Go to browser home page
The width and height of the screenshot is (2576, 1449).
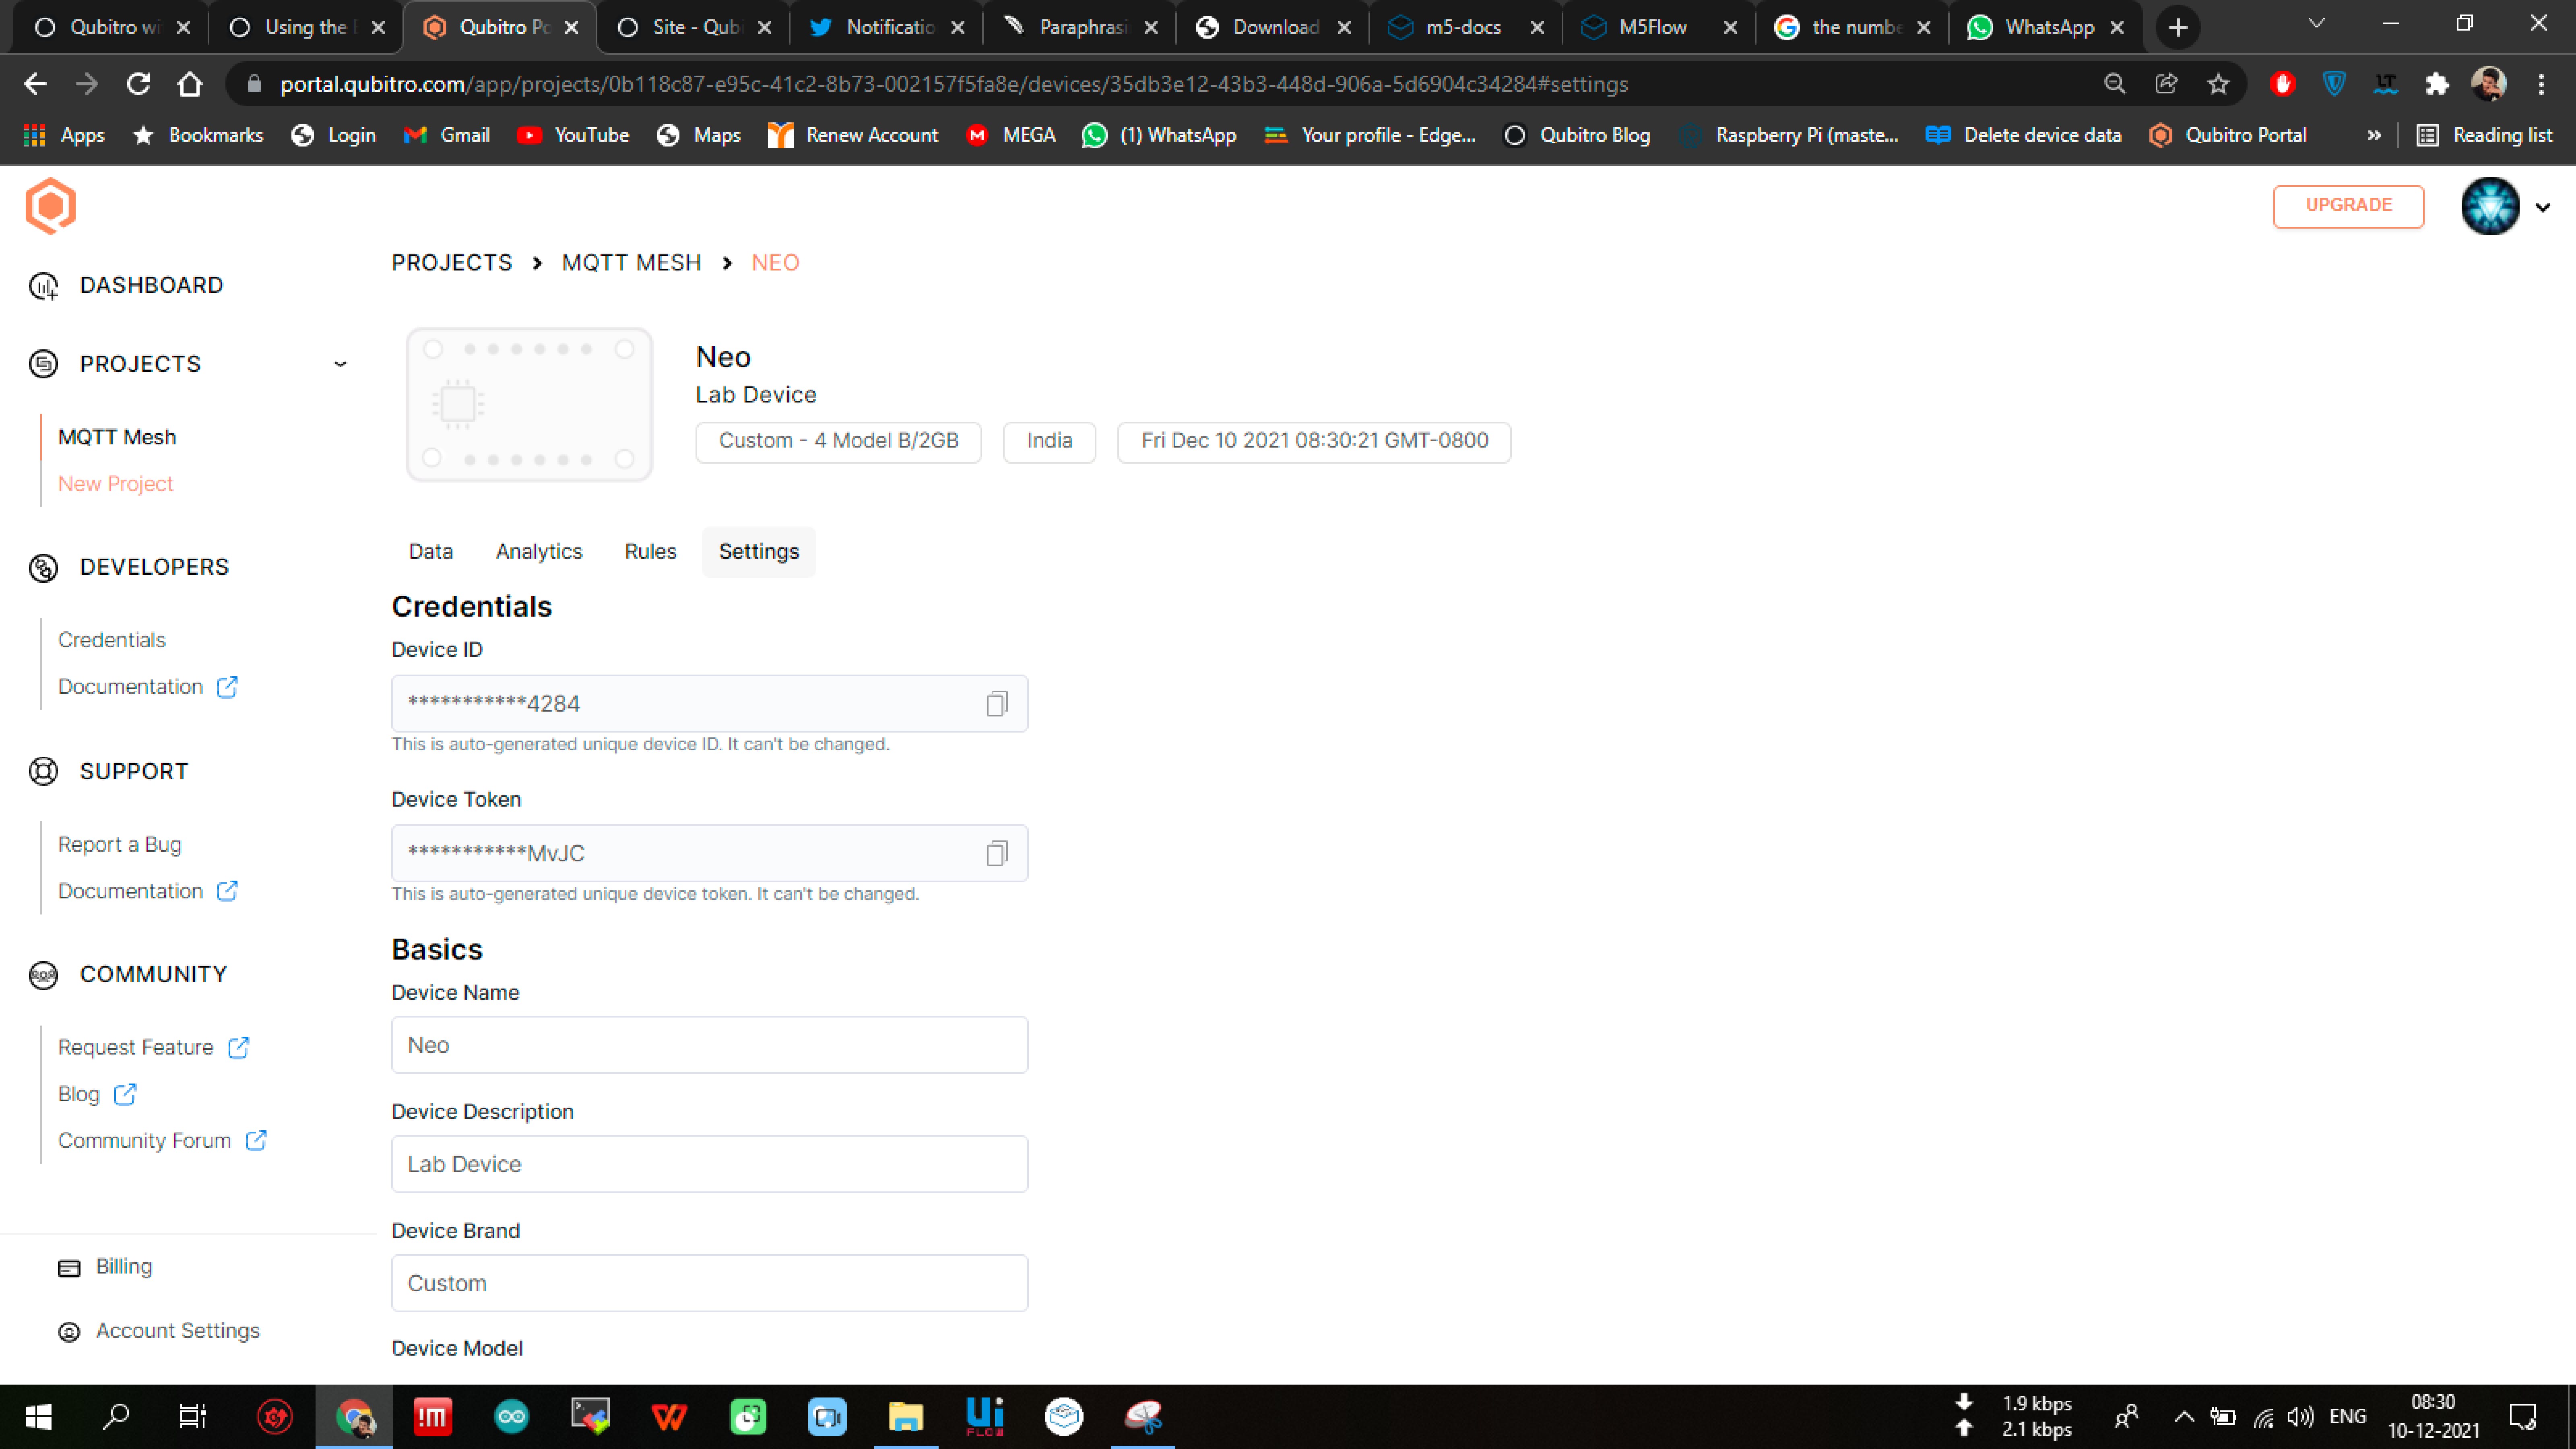pyautogui.click(x=189, y=84)
